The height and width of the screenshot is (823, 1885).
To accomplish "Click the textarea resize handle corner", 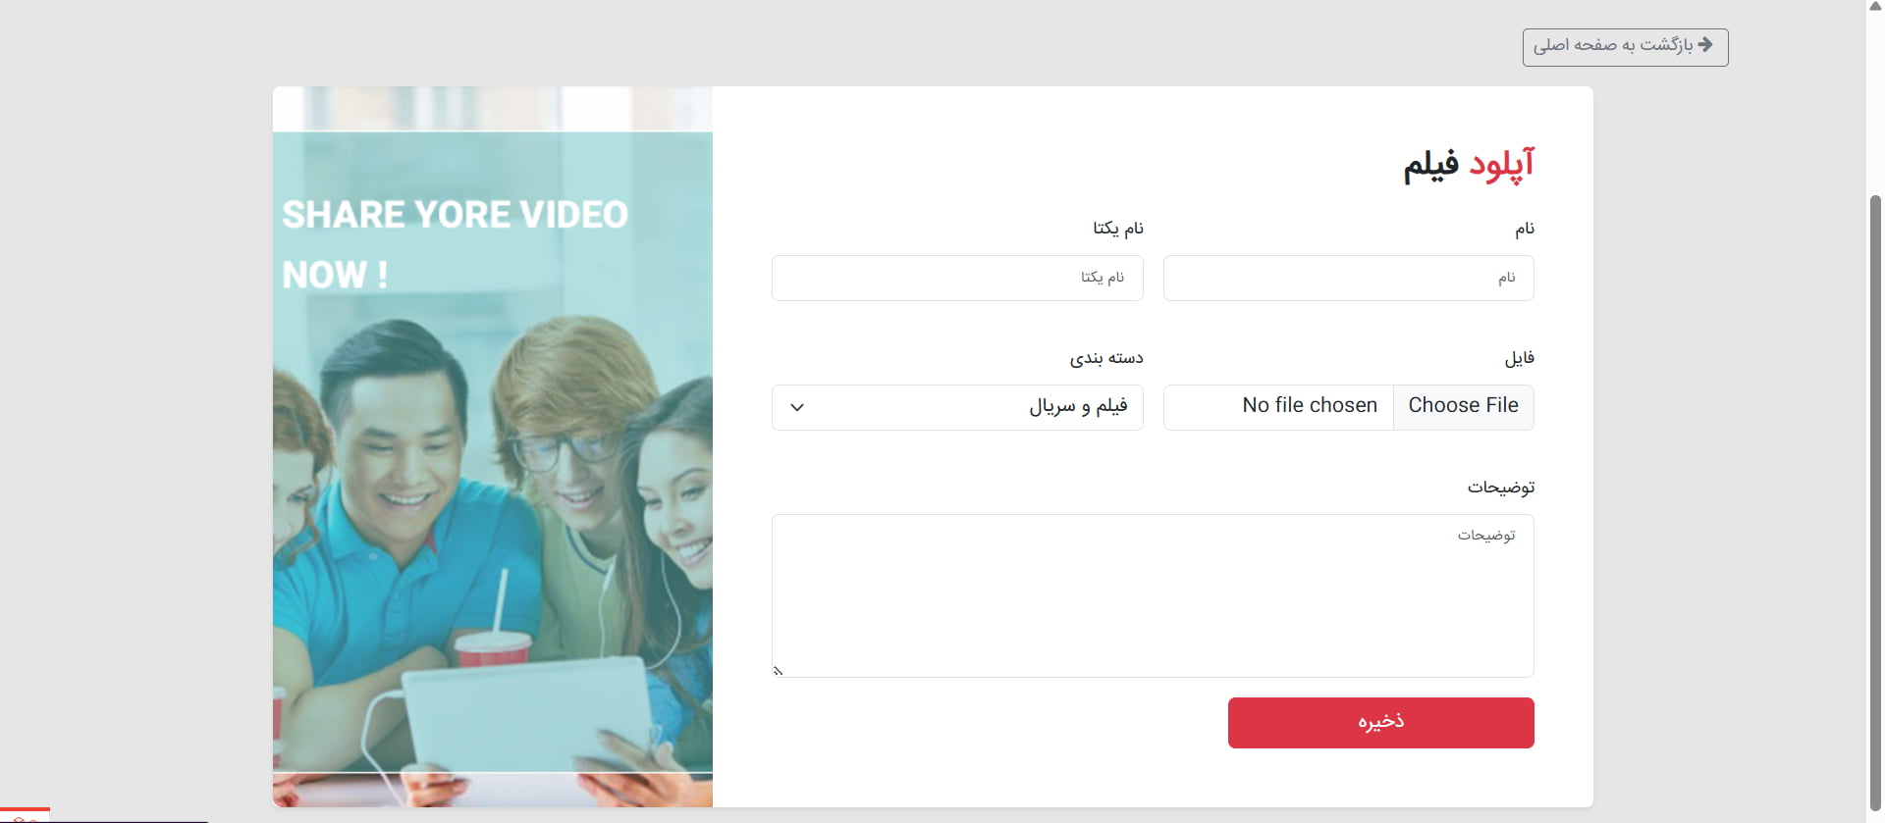I will click(x=778, y=671).
